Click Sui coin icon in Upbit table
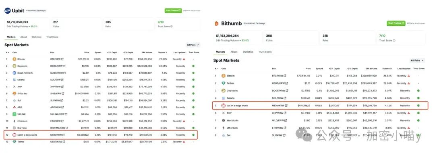Screen dimensions: 435x153 [14, 100]
